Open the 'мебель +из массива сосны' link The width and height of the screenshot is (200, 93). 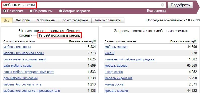[x=24, y=53]
